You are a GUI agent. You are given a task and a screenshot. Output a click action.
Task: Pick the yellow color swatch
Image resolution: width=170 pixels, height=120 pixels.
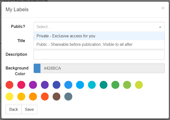[9, 96]
